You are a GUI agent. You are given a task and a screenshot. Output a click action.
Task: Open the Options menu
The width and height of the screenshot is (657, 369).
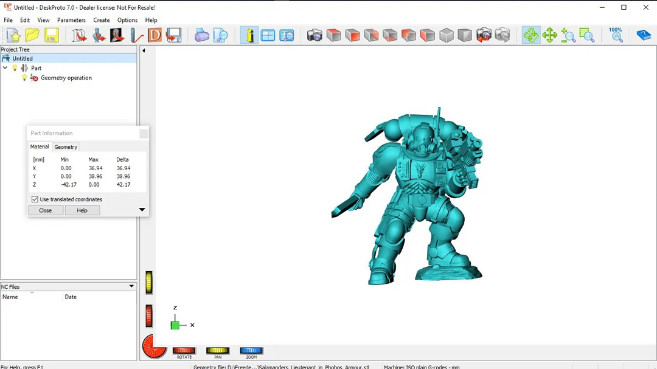click(x=127, y=20)
